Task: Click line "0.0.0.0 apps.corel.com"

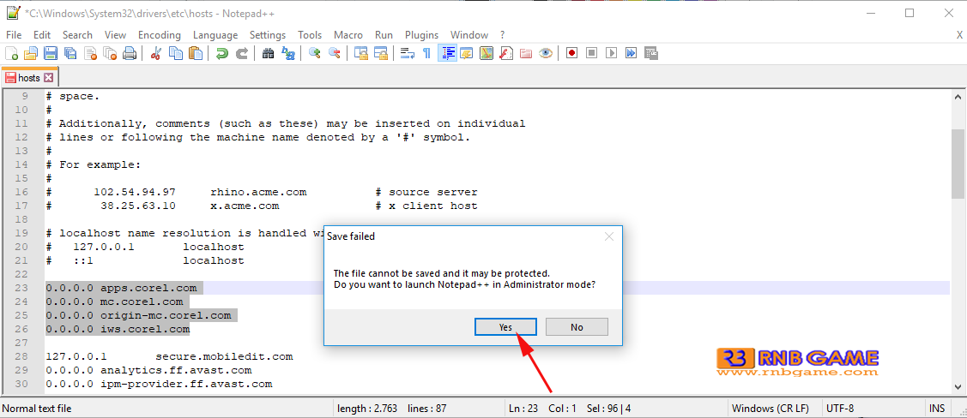Action: click(122, 288)
